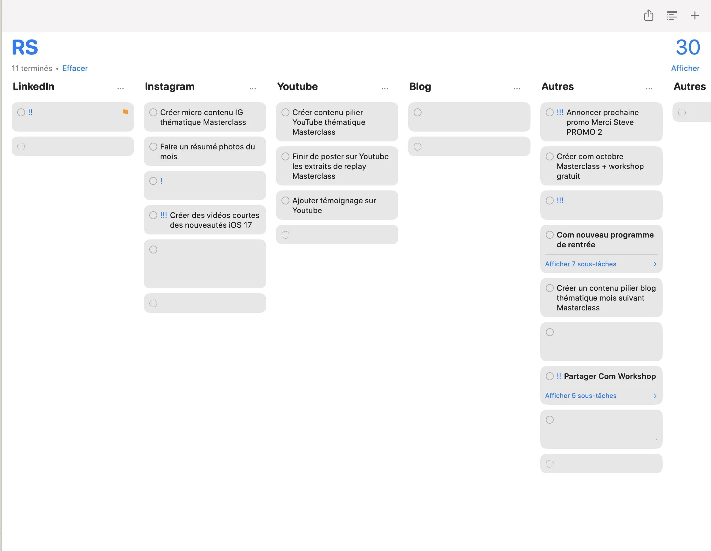The width and height of the screenshot is (711, 551).
Task: Click 'Effacer' to clear completed reminders
Action: coord(75,68)
